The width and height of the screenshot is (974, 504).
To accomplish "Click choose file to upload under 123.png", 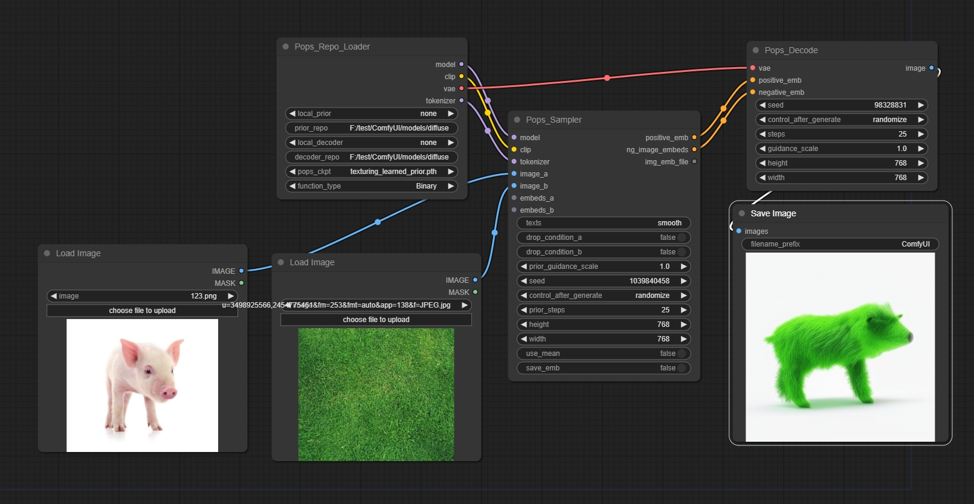I will 142,311.
